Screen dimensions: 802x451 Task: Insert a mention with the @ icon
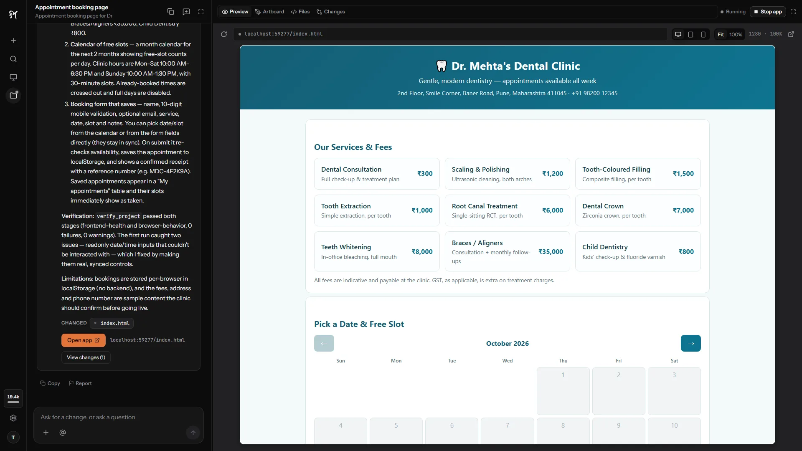point(63,433)
